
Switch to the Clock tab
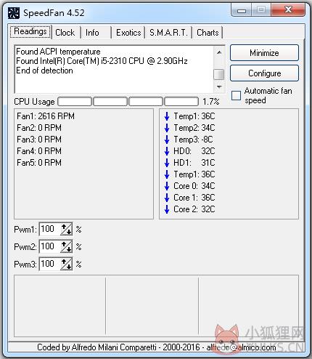point(65,33)
